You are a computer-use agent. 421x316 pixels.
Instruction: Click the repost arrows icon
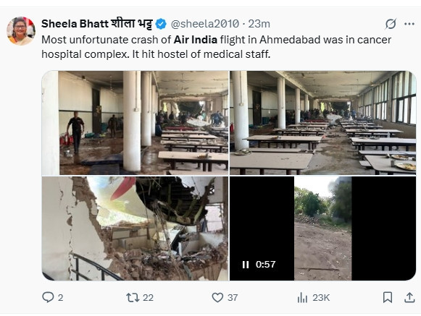(133, 297)
